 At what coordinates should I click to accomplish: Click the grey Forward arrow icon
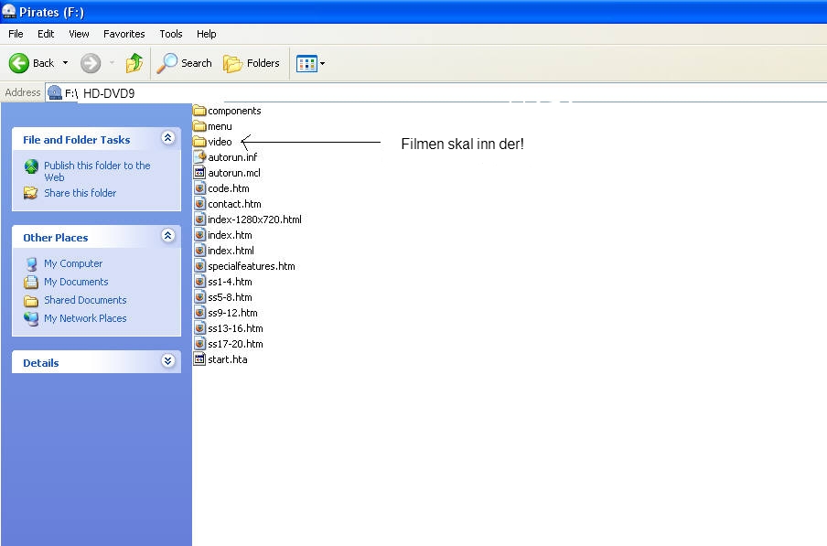(x=91, y=63)
